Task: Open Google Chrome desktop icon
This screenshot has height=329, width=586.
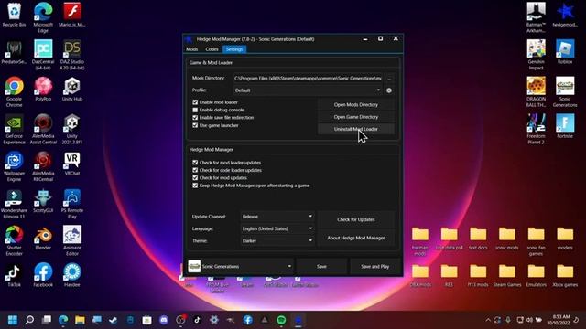Action: tap(14, 91)
